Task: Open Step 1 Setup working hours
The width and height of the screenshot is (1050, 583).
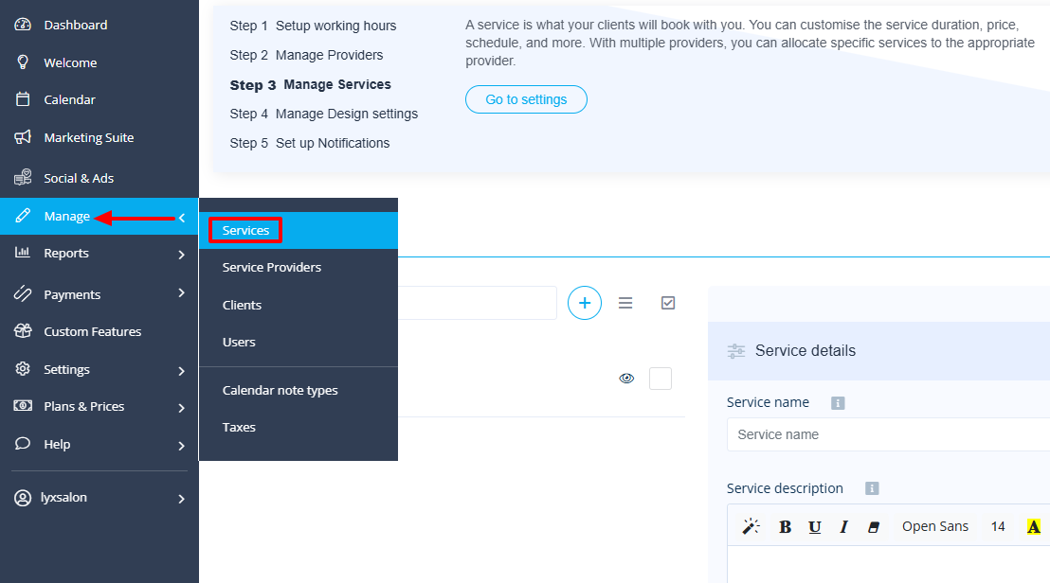Action: [x=313, y=26]
